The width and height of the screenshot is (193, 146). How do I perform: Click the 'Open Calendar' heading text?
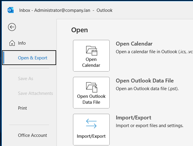(134, 44)
